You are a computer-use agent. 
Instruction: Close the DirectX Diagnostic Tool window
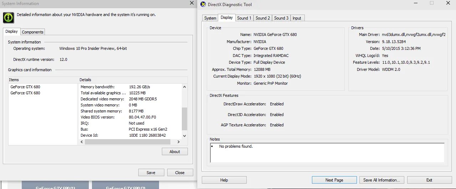click(x=448, y=3)
